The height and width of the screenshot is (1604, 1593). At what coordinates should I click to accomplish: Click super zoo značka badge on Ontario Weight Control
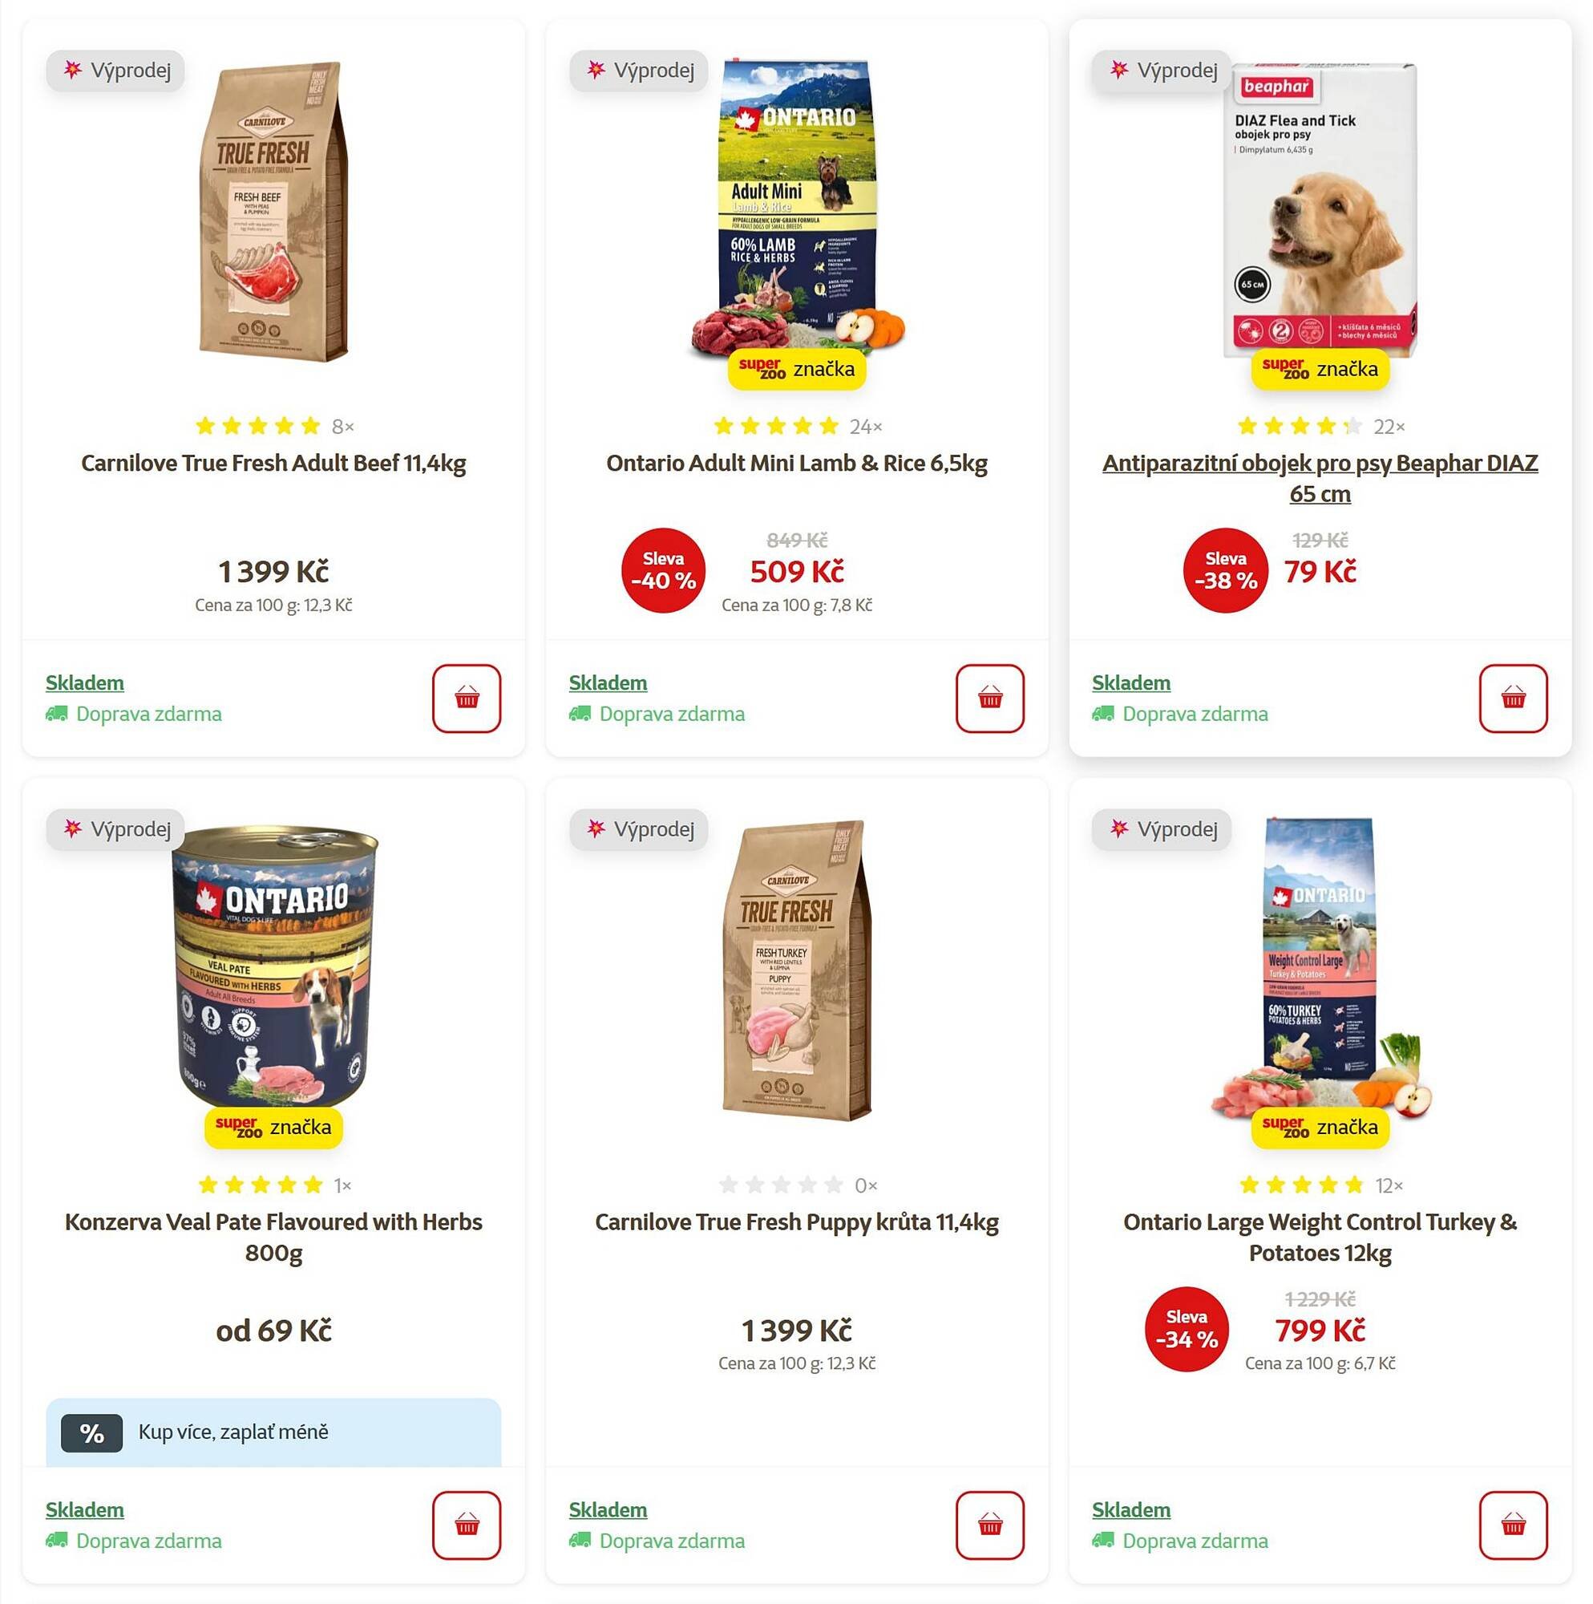pos(1320,1128)
